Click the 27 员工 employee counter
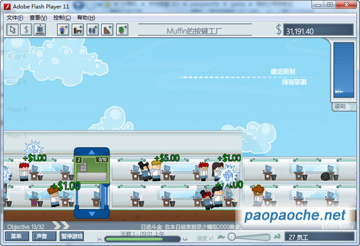 click(320, 236)
